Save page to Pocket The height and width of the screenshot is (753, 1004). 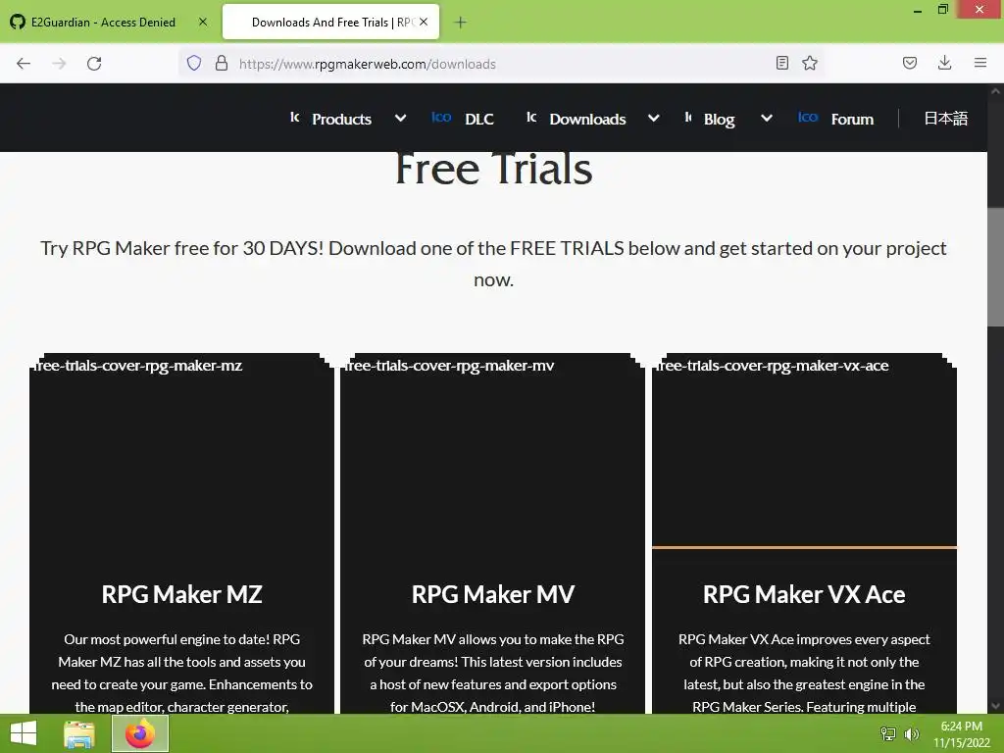910,63
